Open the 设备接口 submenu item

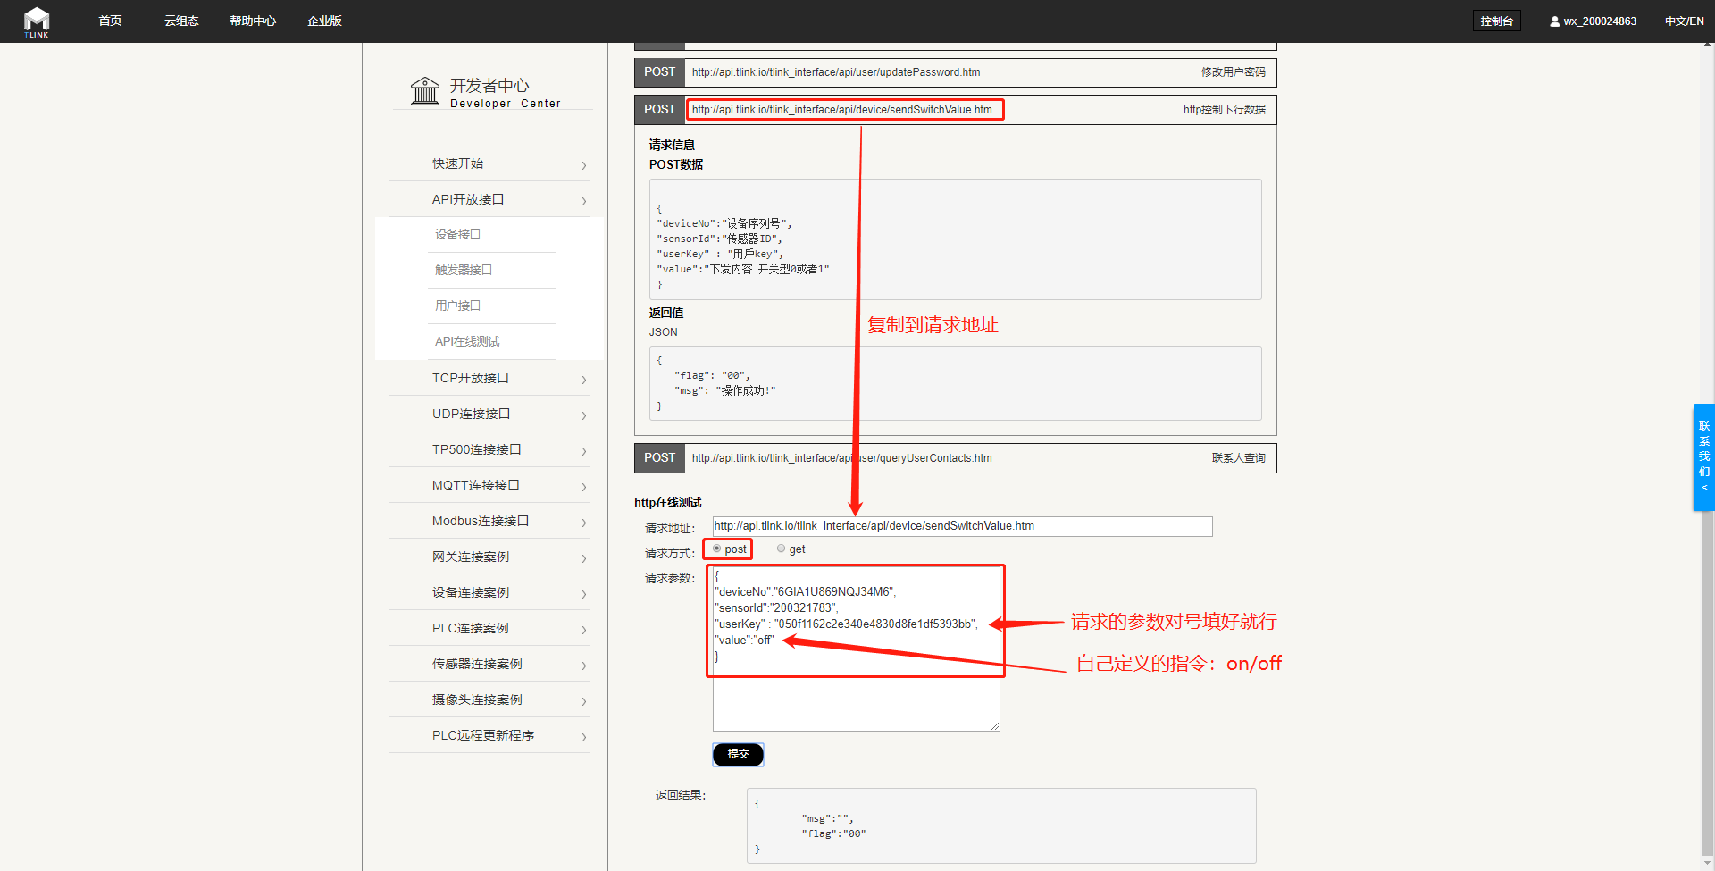point(458,234)
